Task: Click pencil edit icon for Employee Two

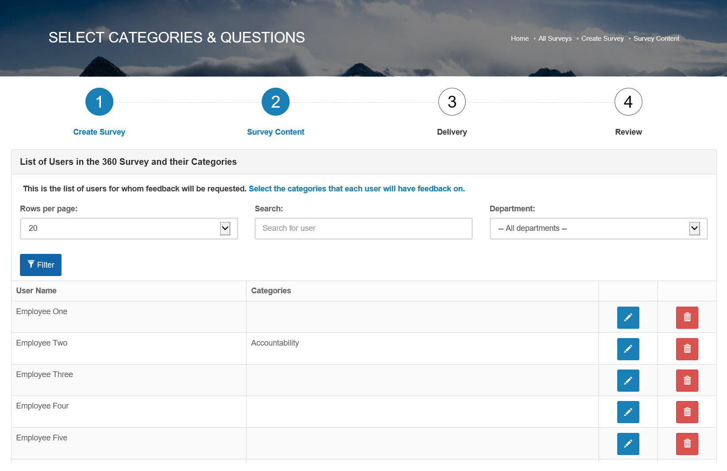Action: point(628,349)
